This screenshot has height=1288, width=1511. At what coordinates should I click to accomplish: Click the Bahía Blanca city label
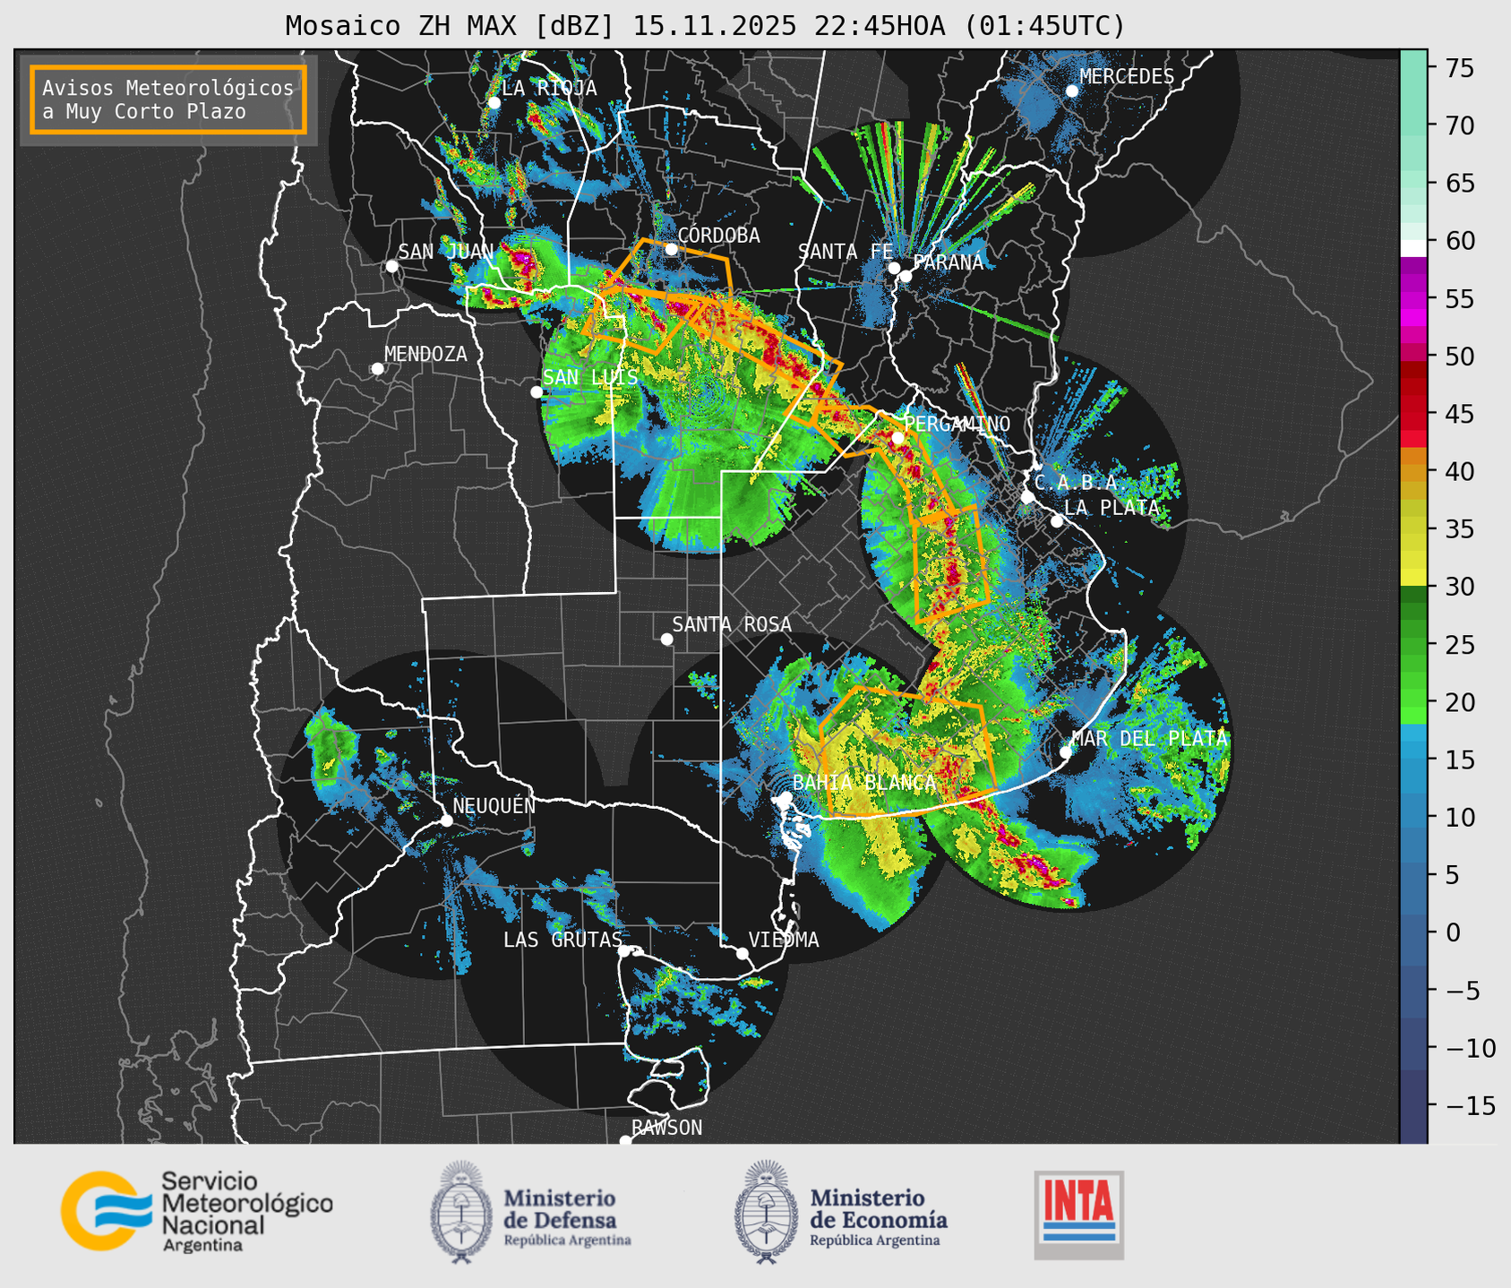(864, 783)
